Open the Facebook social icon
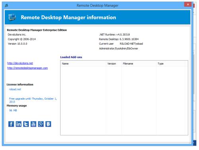The width and height of the screenshot is (199, 150). click(11, 124)
